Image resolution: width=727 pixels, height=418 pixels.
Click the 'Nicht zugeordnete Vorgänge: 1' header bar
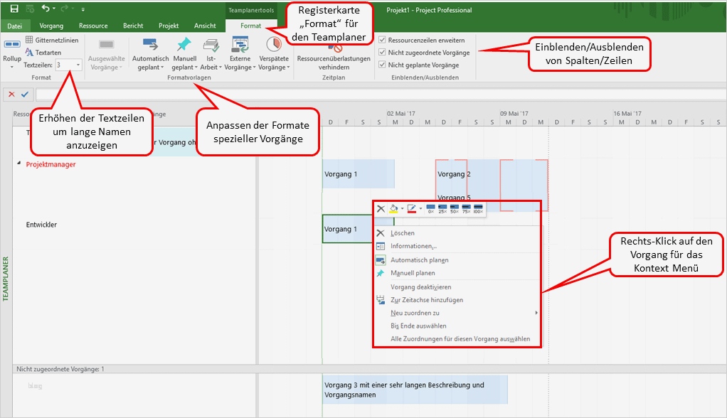[369, 369]
